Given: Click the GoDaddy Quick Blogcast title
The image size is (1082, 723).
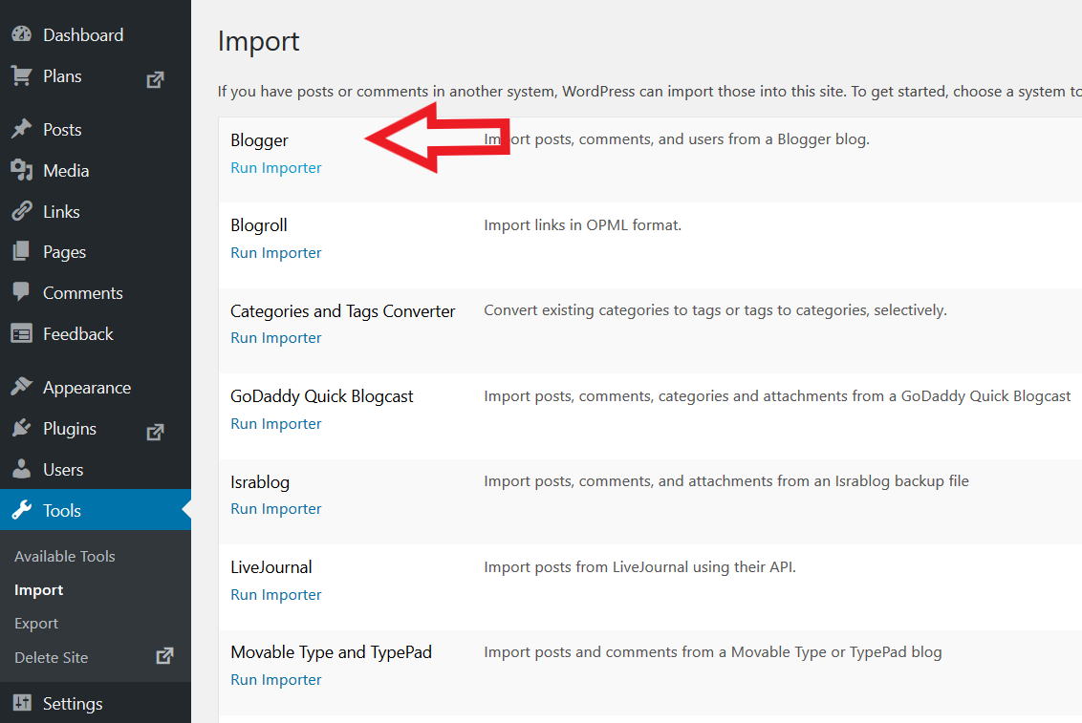Looking at the screenshot, I should [x=321, y=396].
